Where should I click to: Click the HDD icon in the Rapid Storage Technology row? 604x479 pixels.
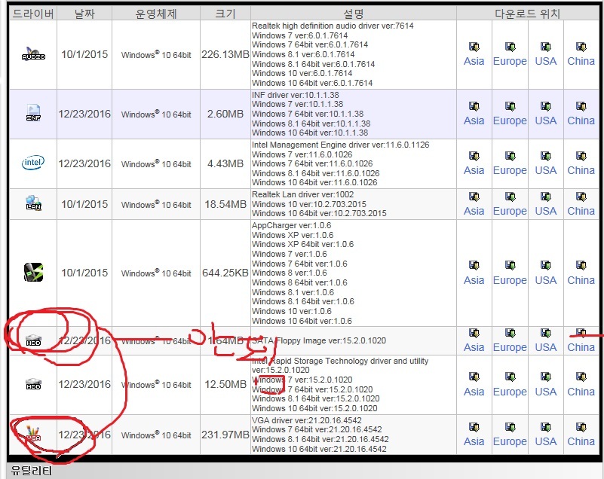click(33, 384)
